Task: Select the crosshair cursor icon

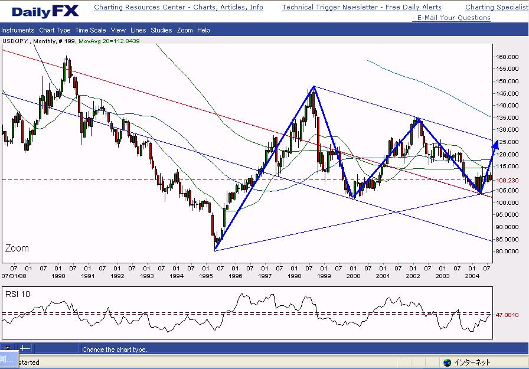Action: point(24,349)
